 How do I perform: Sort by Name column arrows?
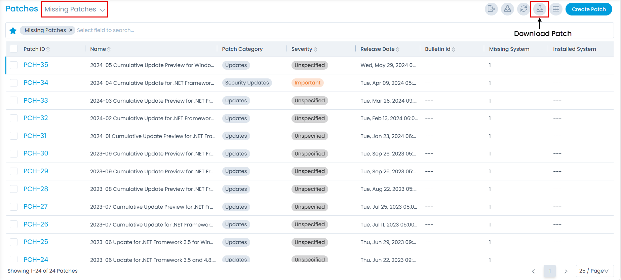(109, 49)
